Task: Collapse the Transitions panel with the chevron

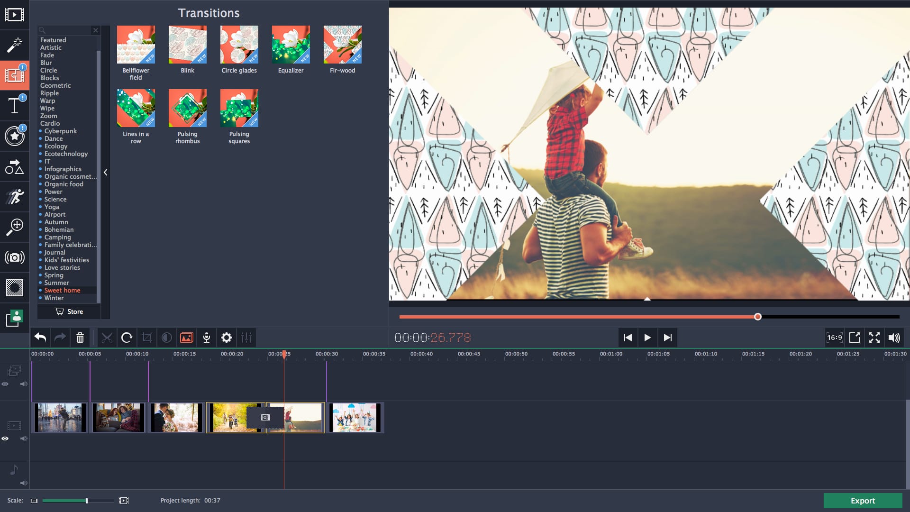Action: click(x=105, y=173)
